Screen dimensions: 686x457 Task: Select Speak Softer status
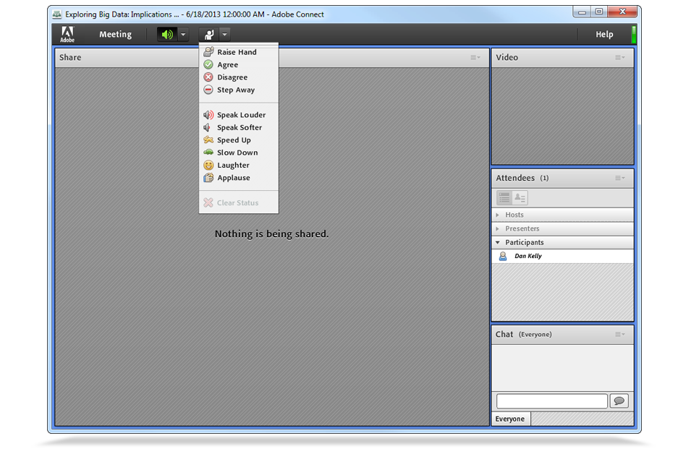239,127
